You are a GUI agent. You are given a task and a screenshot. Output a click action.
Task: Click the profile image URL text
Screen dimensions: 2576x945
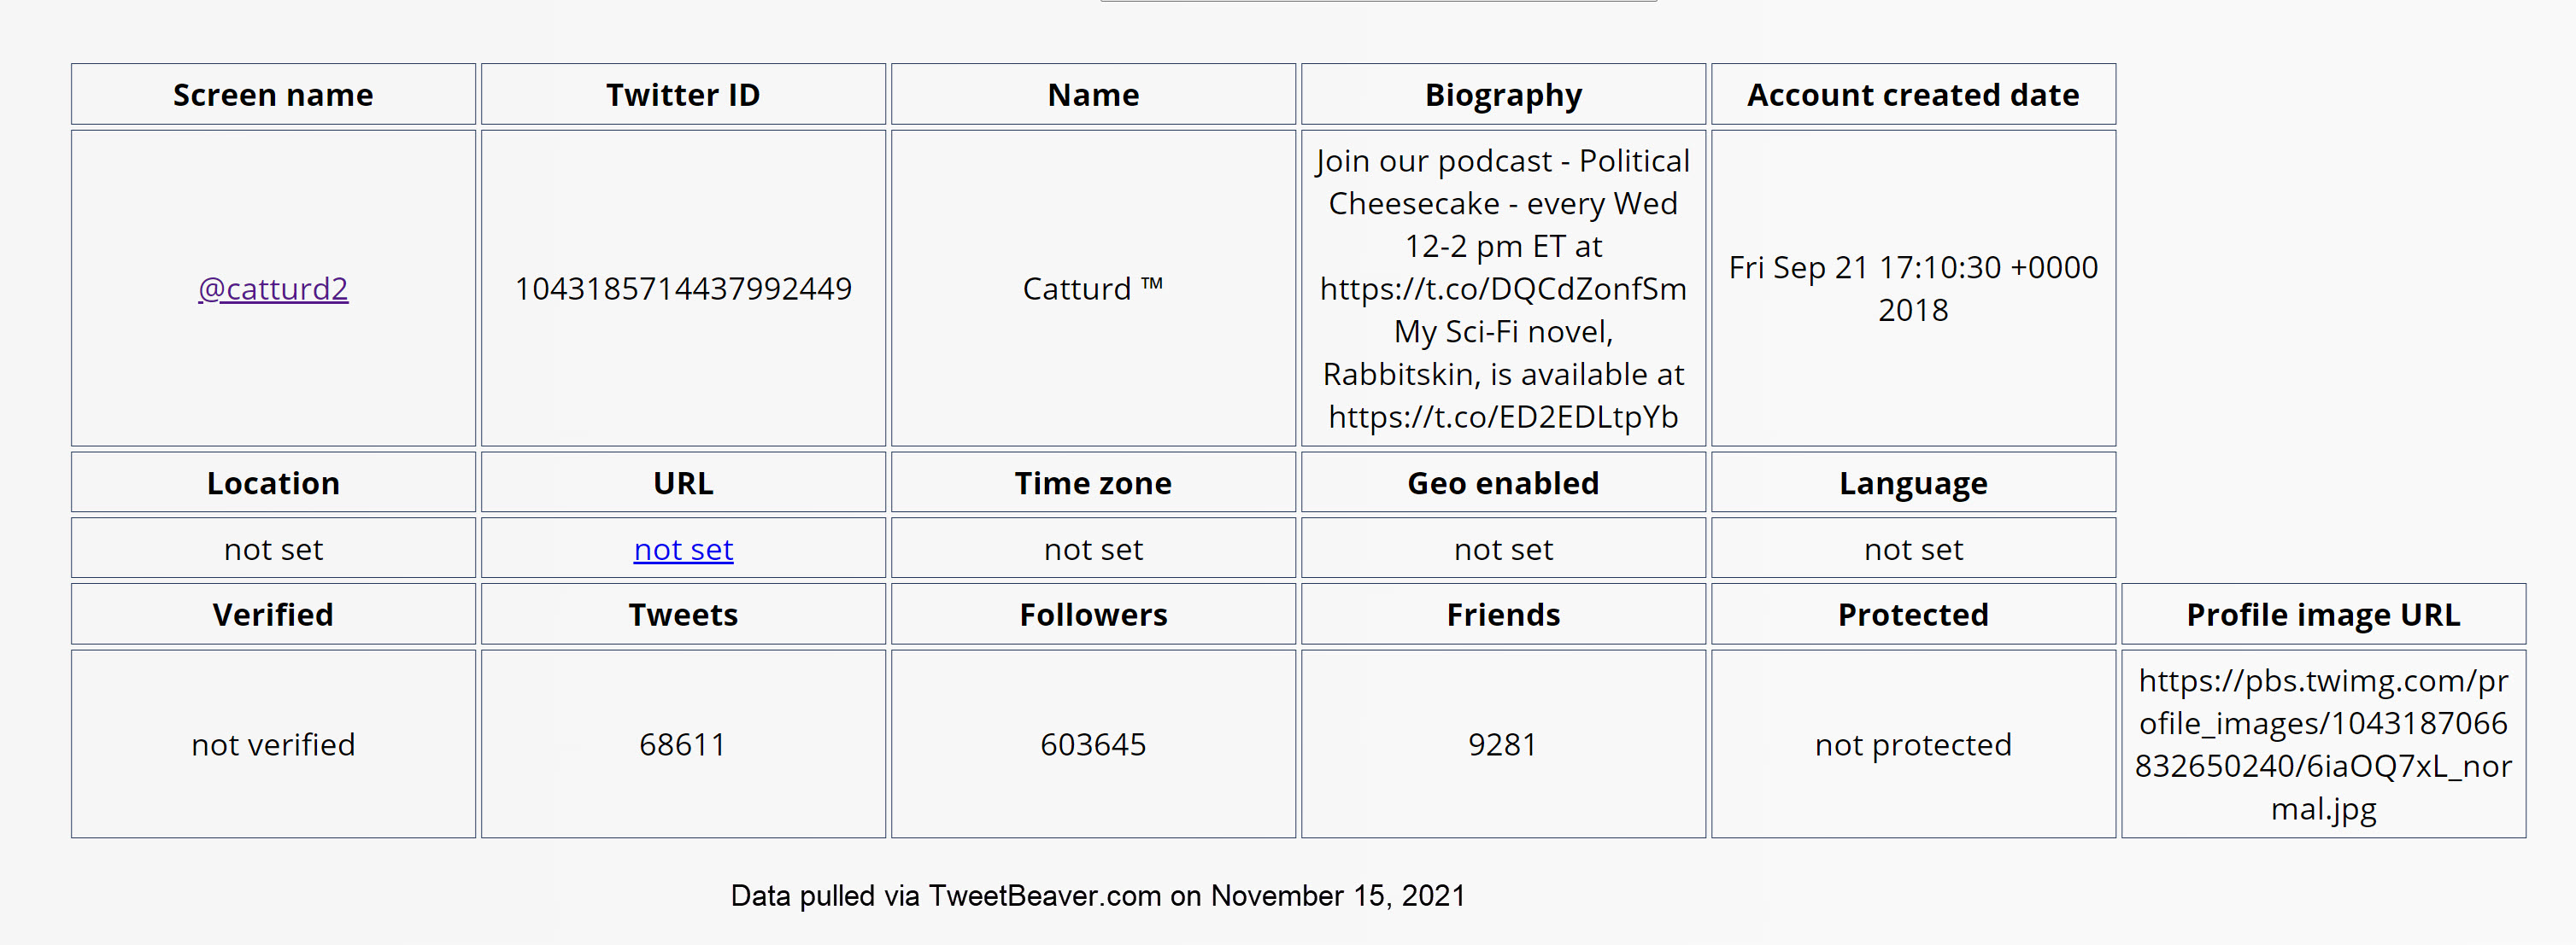[2322, 744]
